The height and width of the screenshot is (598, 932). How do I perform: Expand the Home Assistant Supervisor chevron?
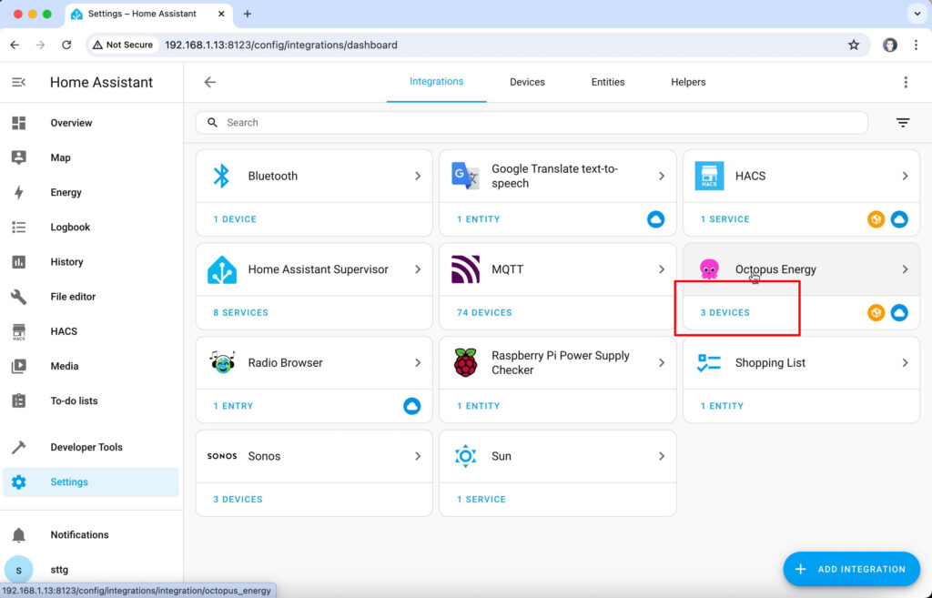coord(418,269)
